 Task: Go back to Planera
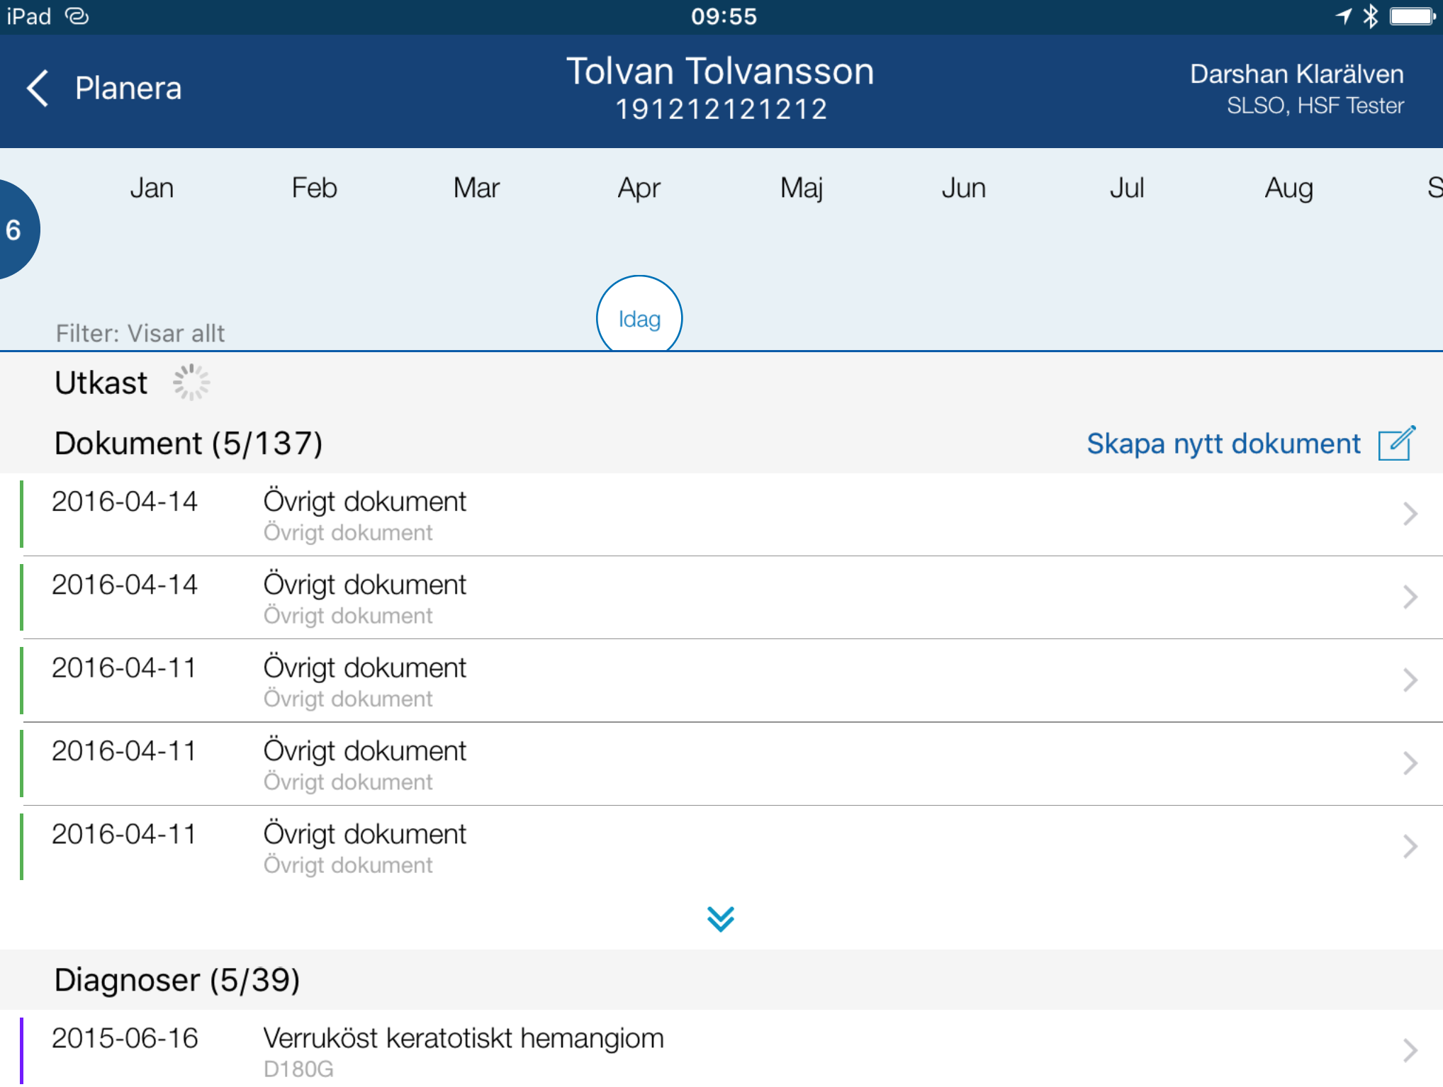(x=128, y=89)
